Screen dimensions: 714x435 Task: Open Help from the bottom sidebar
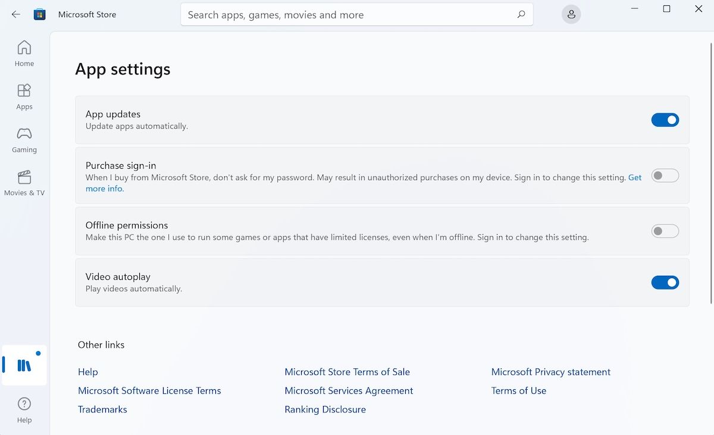click(24, 409)
